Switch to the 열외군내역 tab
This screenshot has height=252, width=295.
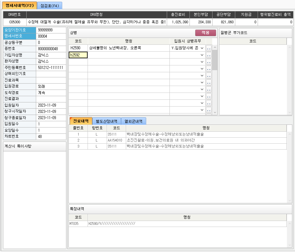tap(133, 121)
